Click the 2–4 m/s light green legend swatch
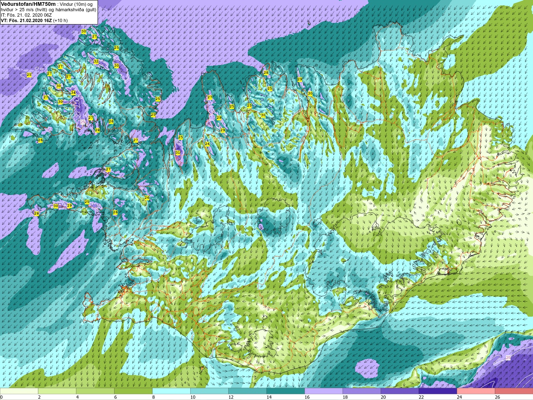 (x=57, y=392)
